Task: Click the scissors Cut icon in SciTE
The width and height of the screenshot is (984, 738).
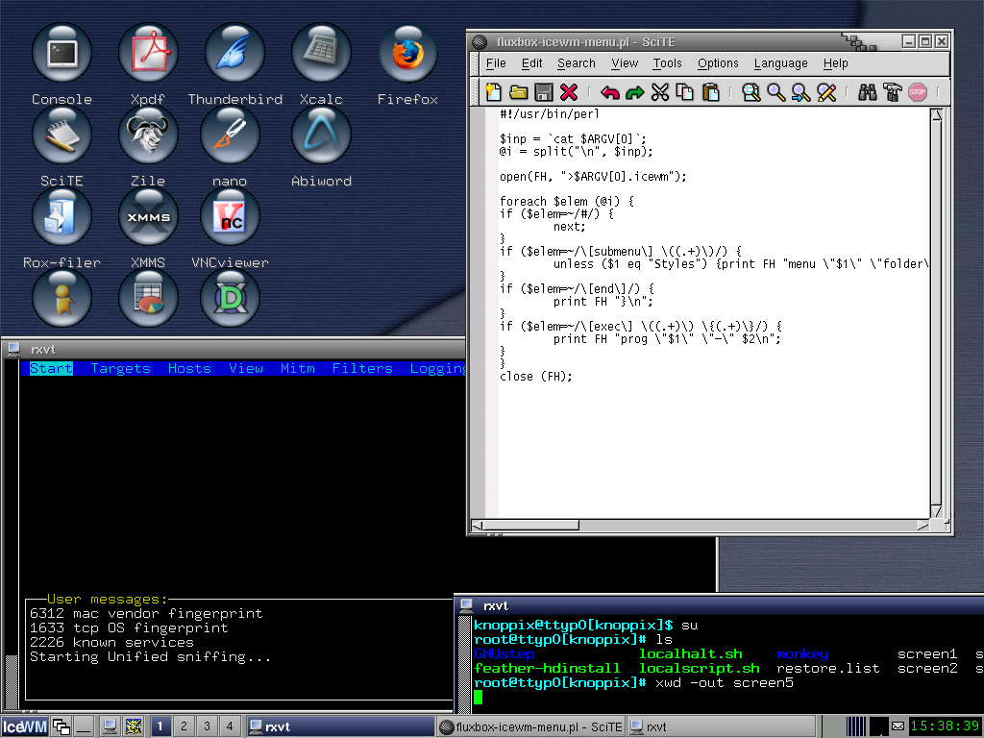Action: [x=659, y=92]
